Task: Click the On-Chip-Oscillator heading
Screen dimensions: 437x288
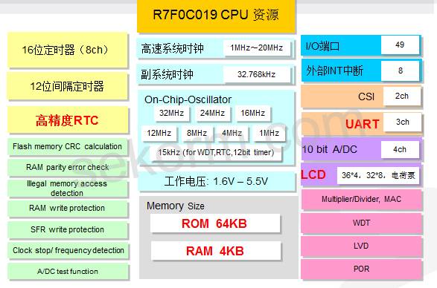Action: coord(188,99)
